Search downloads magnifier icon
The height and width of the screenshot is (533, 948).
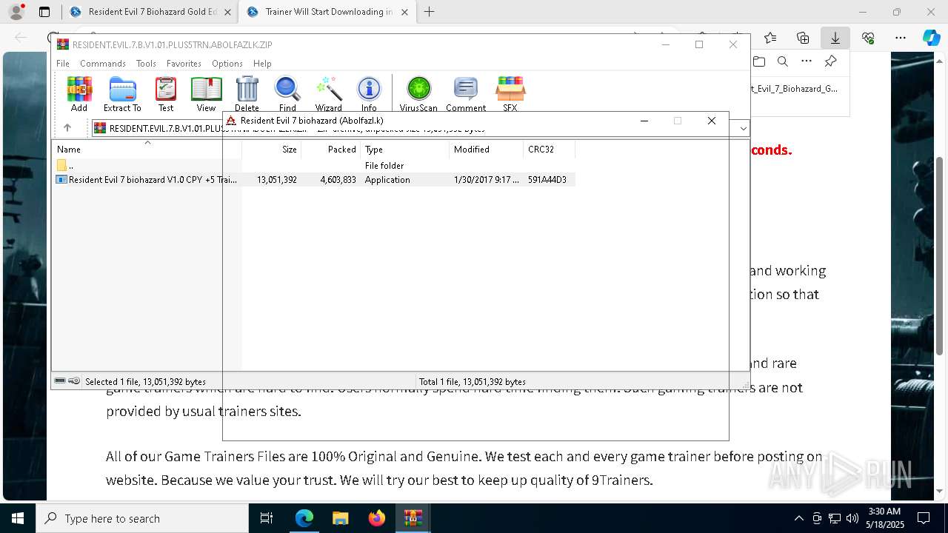point(782,61)
